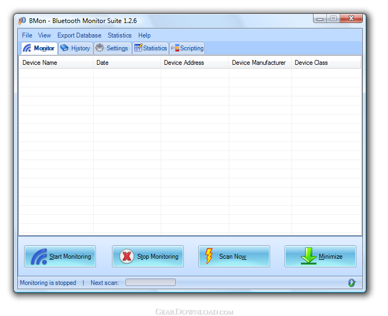Click the green down arrow icon
The width and height of the screenshot is (388, 316).
click(x=309, y=256)
